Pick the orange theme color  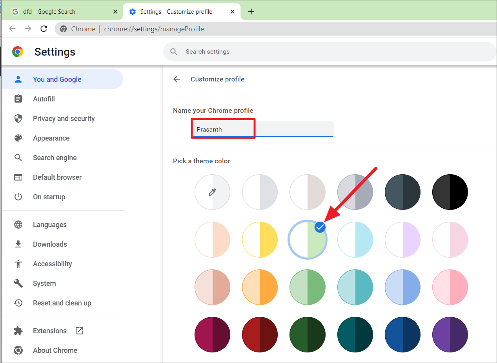click(260, 287)
